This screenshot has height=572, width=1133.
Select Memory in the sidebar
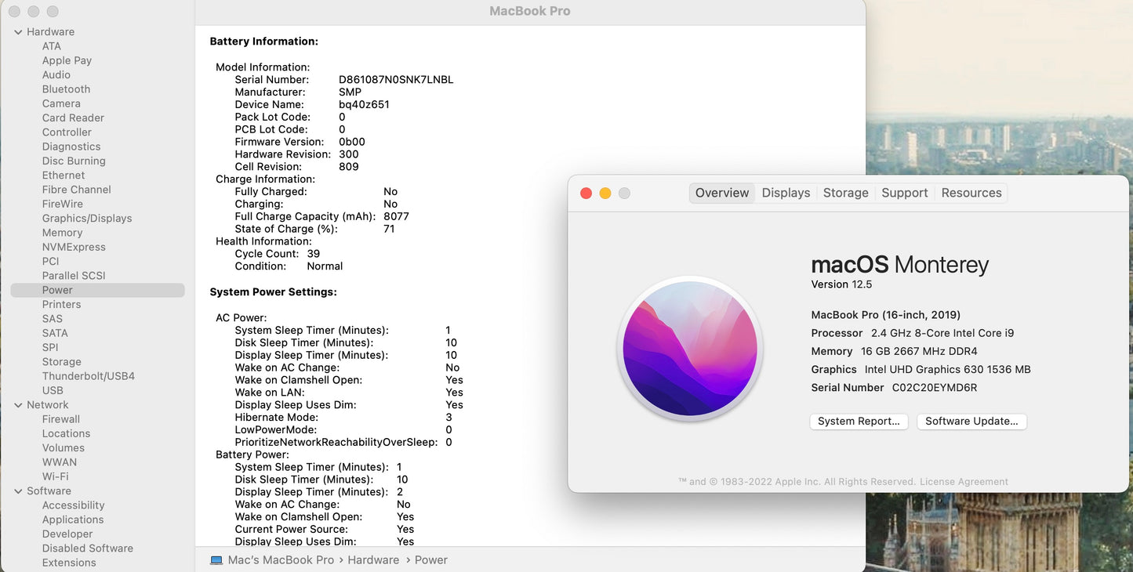click(63, 232)
